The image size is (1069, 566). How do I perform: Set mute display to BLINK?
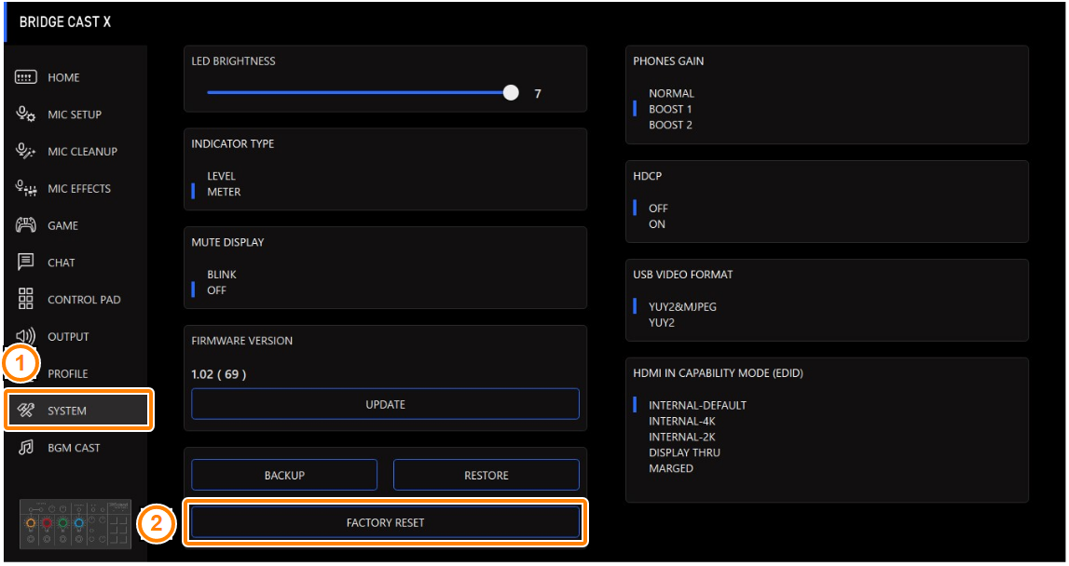click(x=222, y=275)
